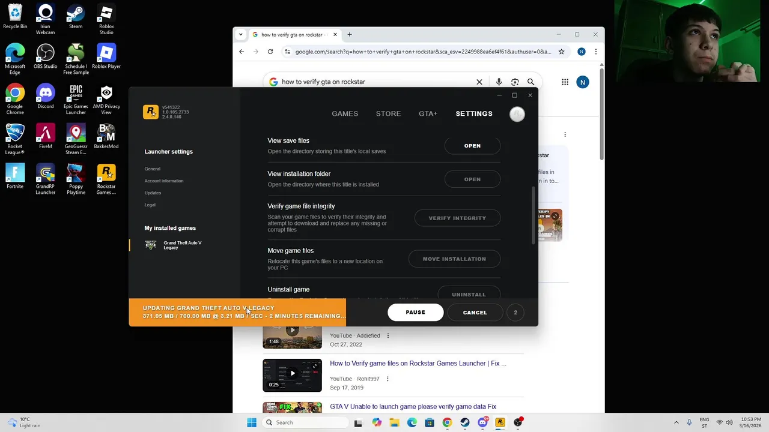Open File Explorer from taskbar

(394, 422)
